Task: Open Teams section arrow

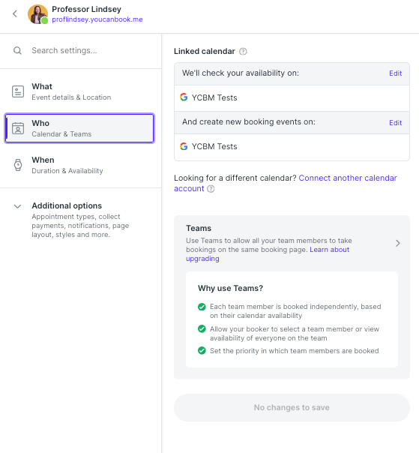Action: click(397, 243)
